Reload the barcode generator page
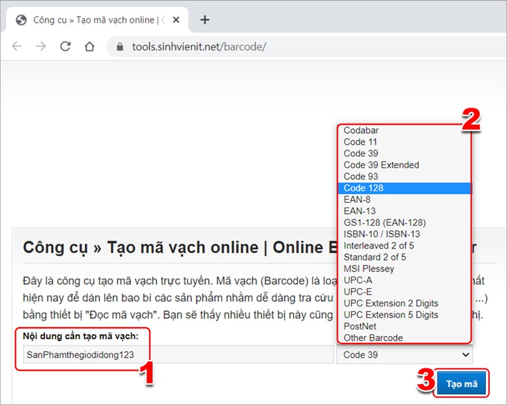Screen dimensions: 507x405 (65, 46)
